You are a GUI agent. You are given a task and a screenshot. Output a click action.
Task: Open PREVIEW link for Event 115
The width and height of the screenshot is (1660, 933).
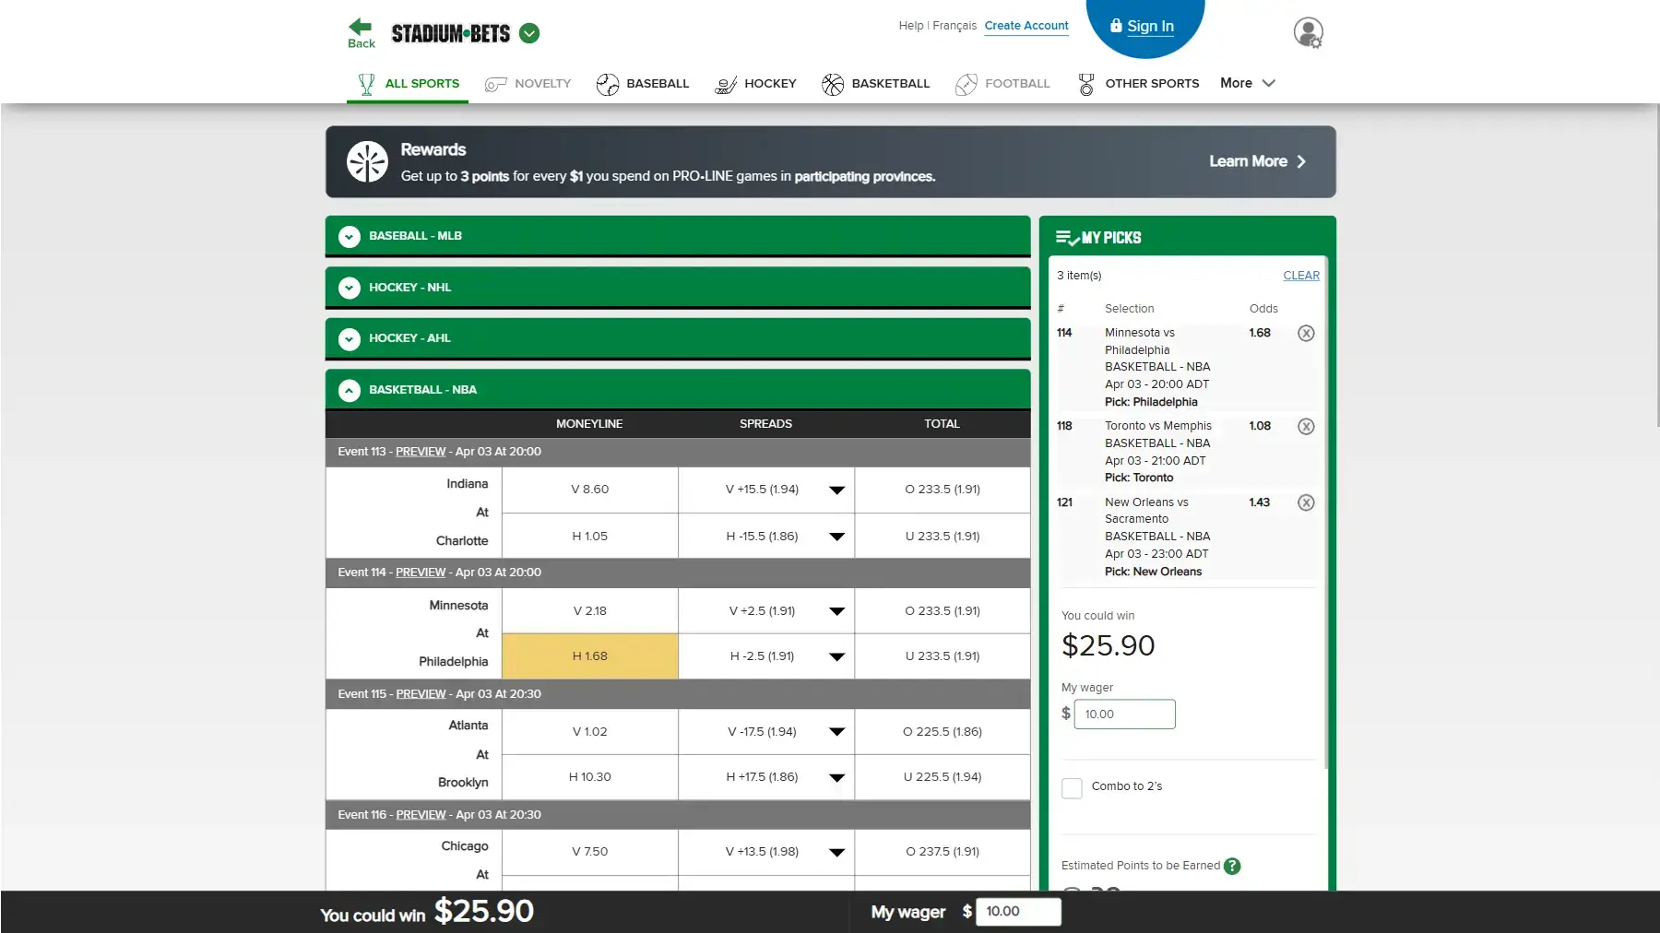(x=421, y=694)
